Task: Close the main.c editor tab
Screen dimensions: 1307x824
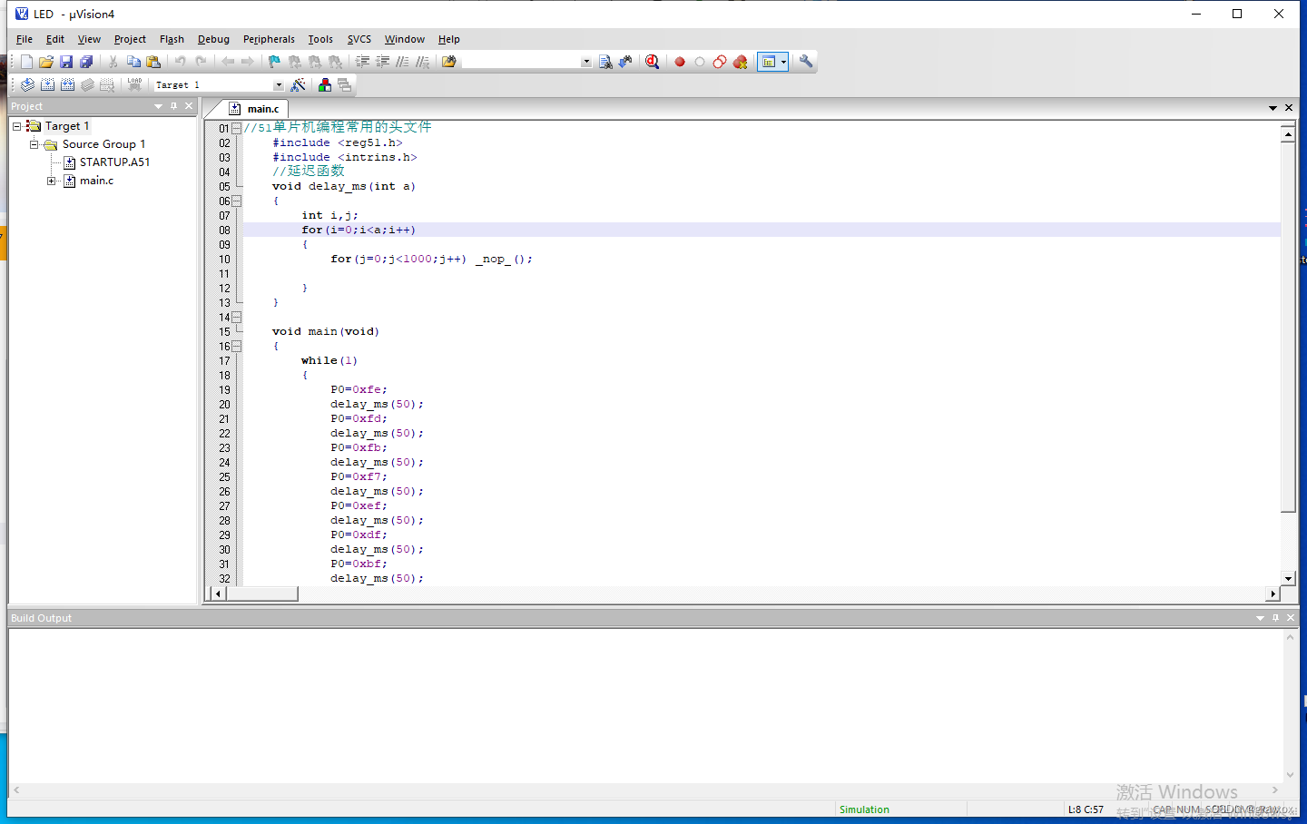Action: click(1288, 108)
